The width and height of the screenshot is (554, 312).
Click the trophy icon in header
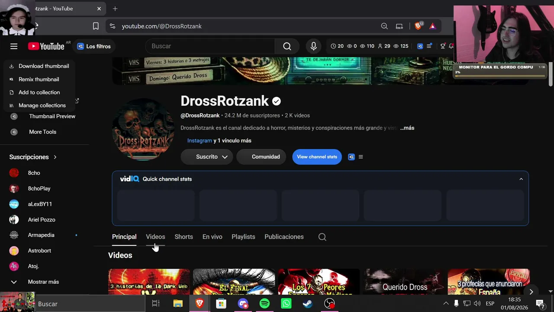click(443, 46)
